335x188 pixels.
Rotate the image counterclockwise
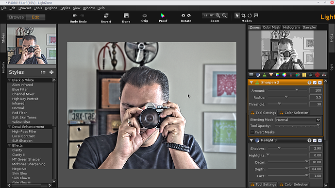183,16
